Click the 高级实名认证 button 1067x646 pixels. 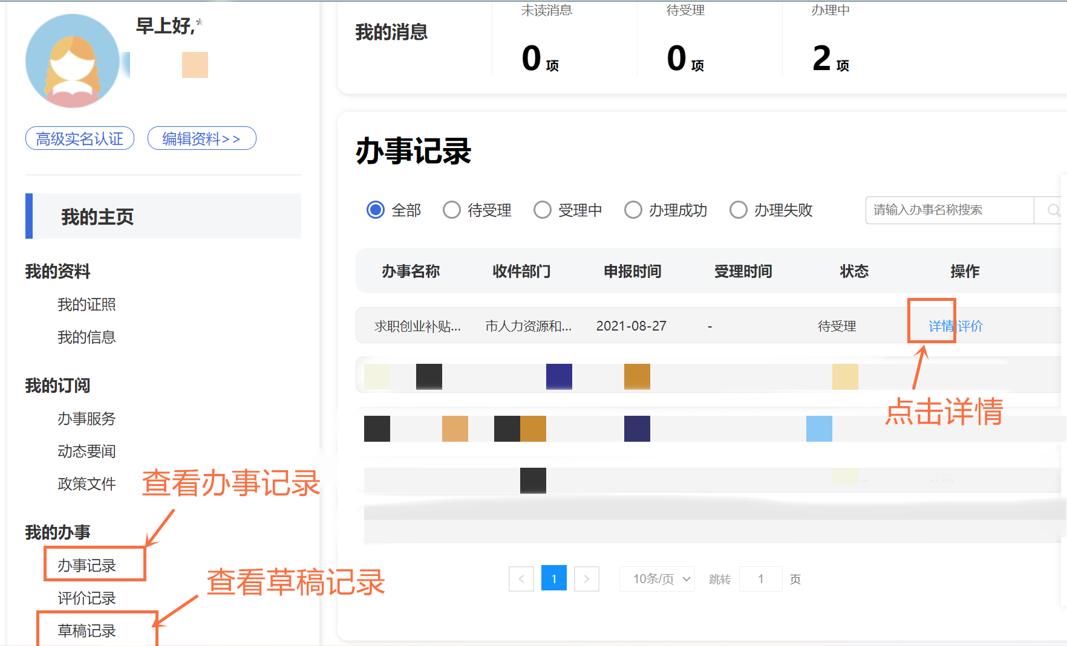80,138
